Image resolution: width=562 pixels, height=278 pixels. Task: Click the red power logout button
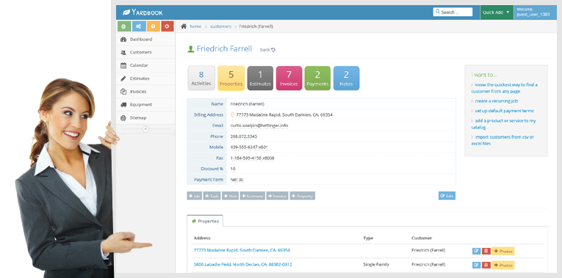click(x=167, y=26)
